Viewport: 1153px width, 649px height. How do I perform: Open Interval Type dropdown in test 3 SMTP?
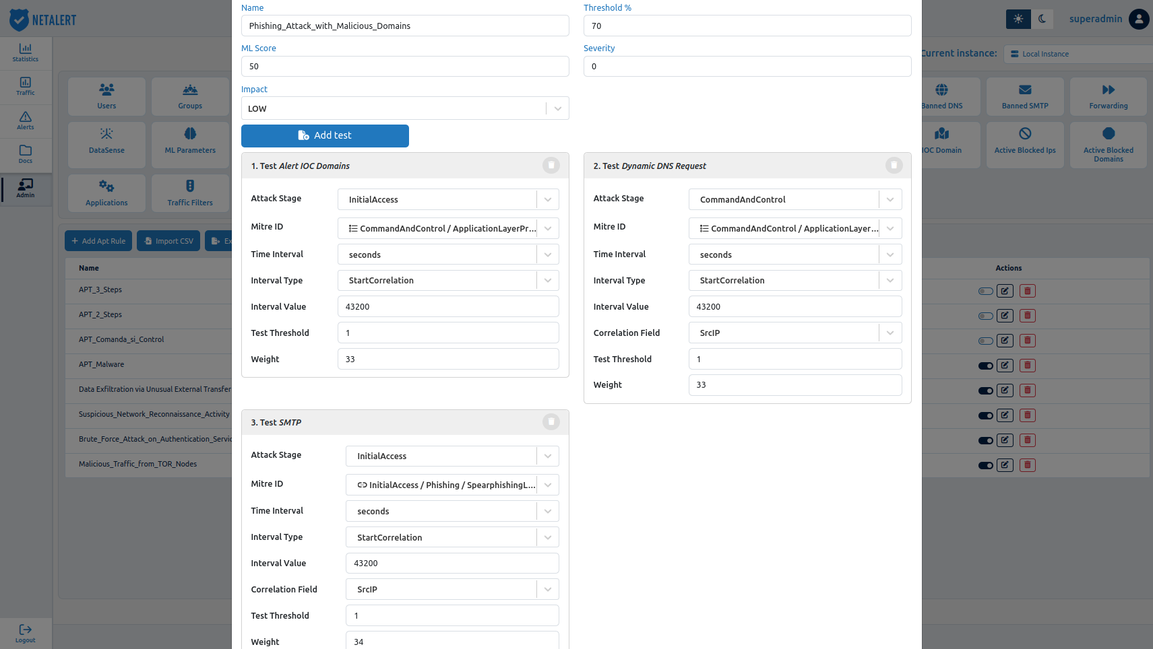click(x=452, y=537)
